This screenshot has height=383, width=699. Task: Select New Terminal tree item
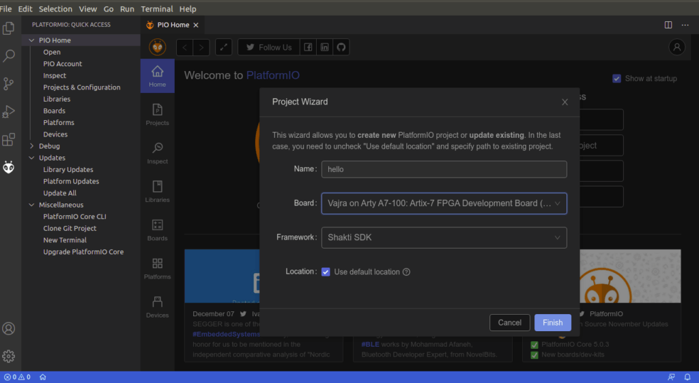pos(65,240)
